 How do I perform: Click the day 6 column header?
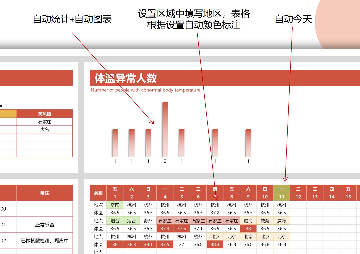pyautogui.click(x=198, y=197)
